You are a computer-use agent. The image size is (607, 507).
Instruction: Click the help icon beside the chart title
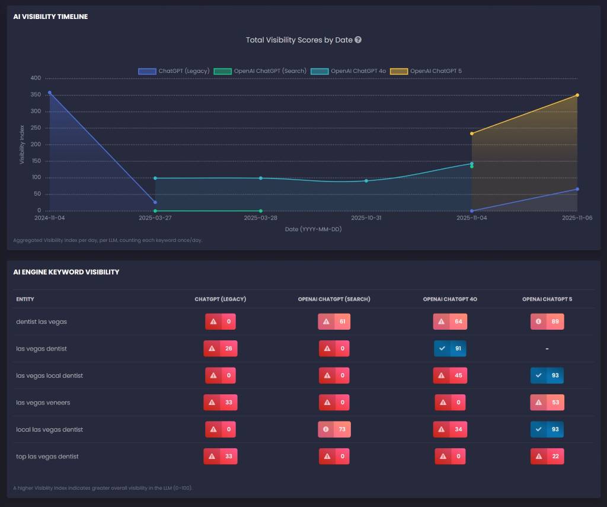tap(358, 40)
